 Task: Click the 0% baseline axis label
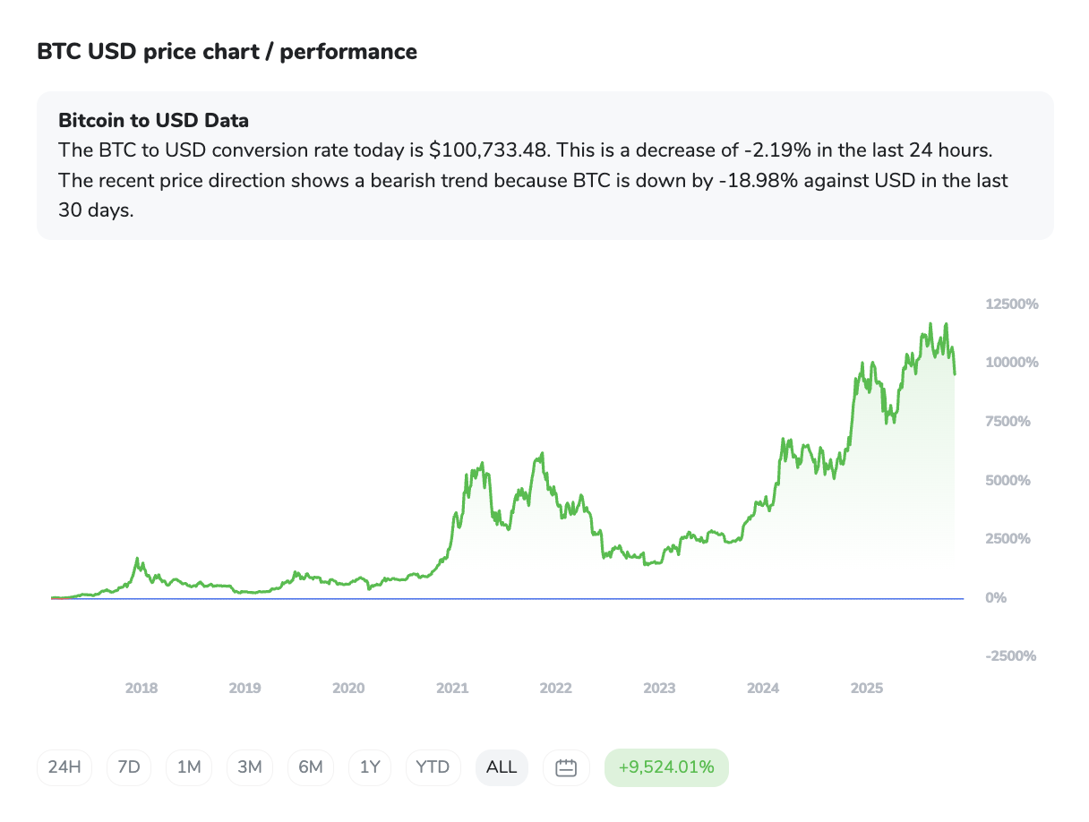(996, 597)
